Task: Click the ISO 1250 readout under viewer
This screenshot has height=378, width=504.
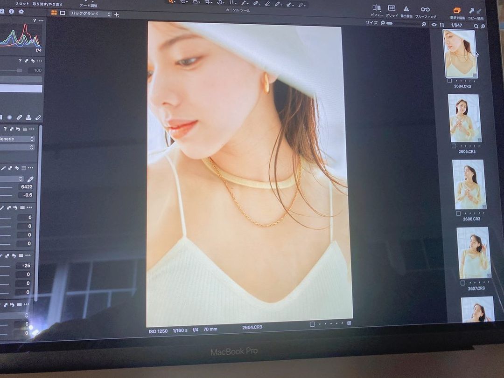Action: pos(158,331)
